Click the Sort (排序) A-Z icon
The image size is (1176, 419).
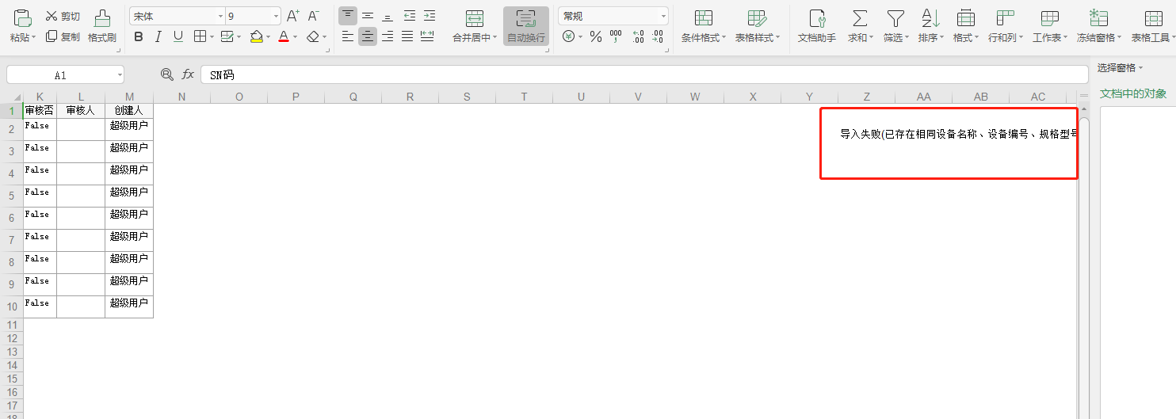[x=930, y=18]
